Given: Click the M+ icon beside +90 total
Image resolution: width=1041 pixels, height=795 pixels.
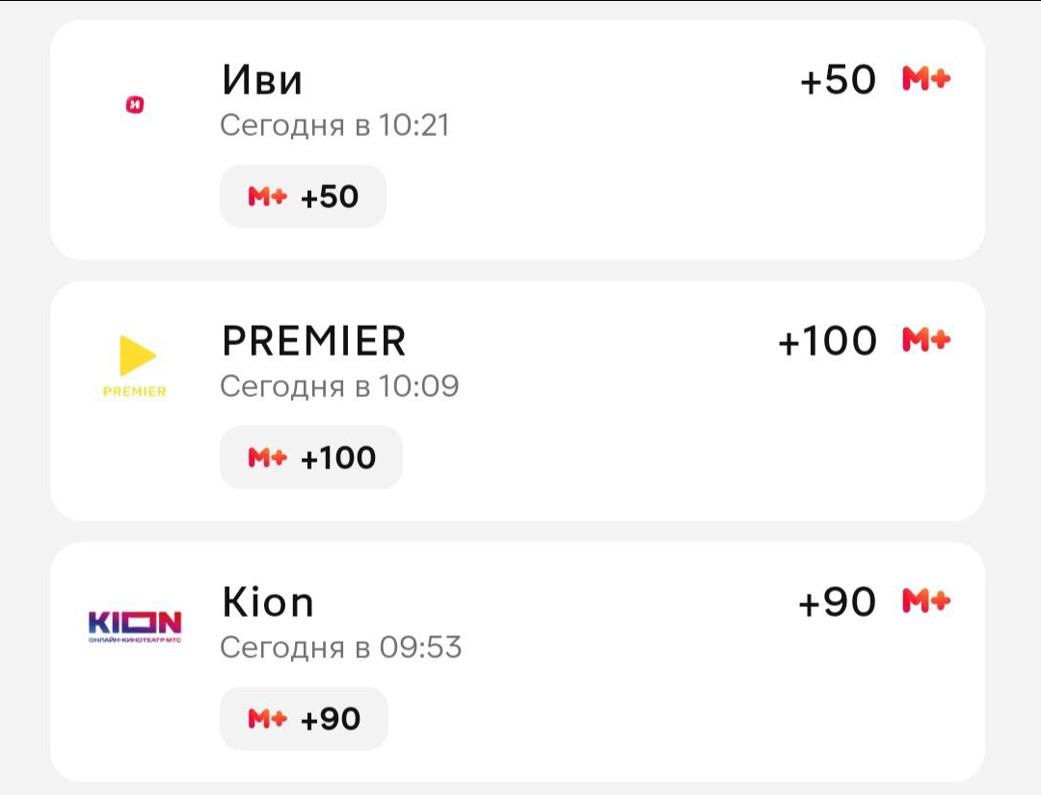Looking at the screenshot, I should pos(926,601).
